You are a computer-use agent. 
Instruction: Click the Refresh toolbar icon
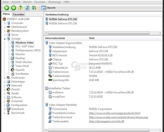27,8
